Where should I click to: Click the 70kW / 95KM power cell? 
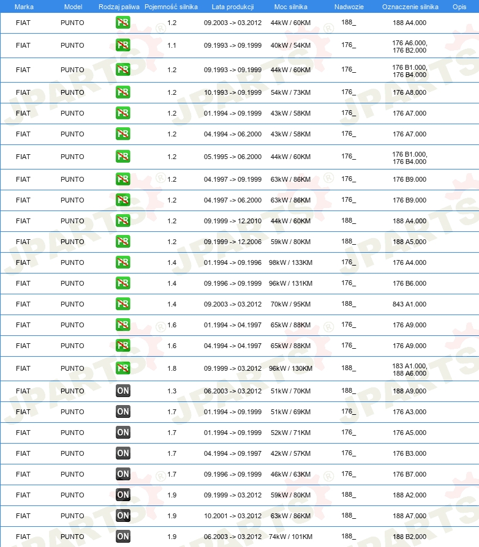[290, 304]
